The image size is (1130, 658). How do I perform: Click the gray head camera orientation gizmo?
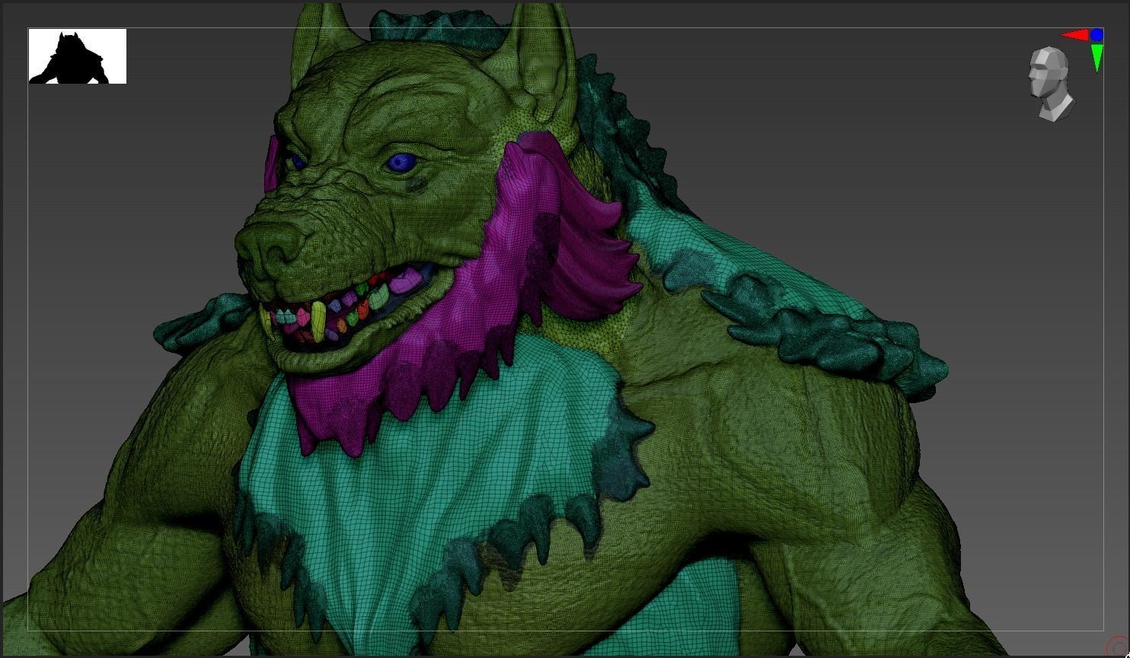tap(1051, 84)
